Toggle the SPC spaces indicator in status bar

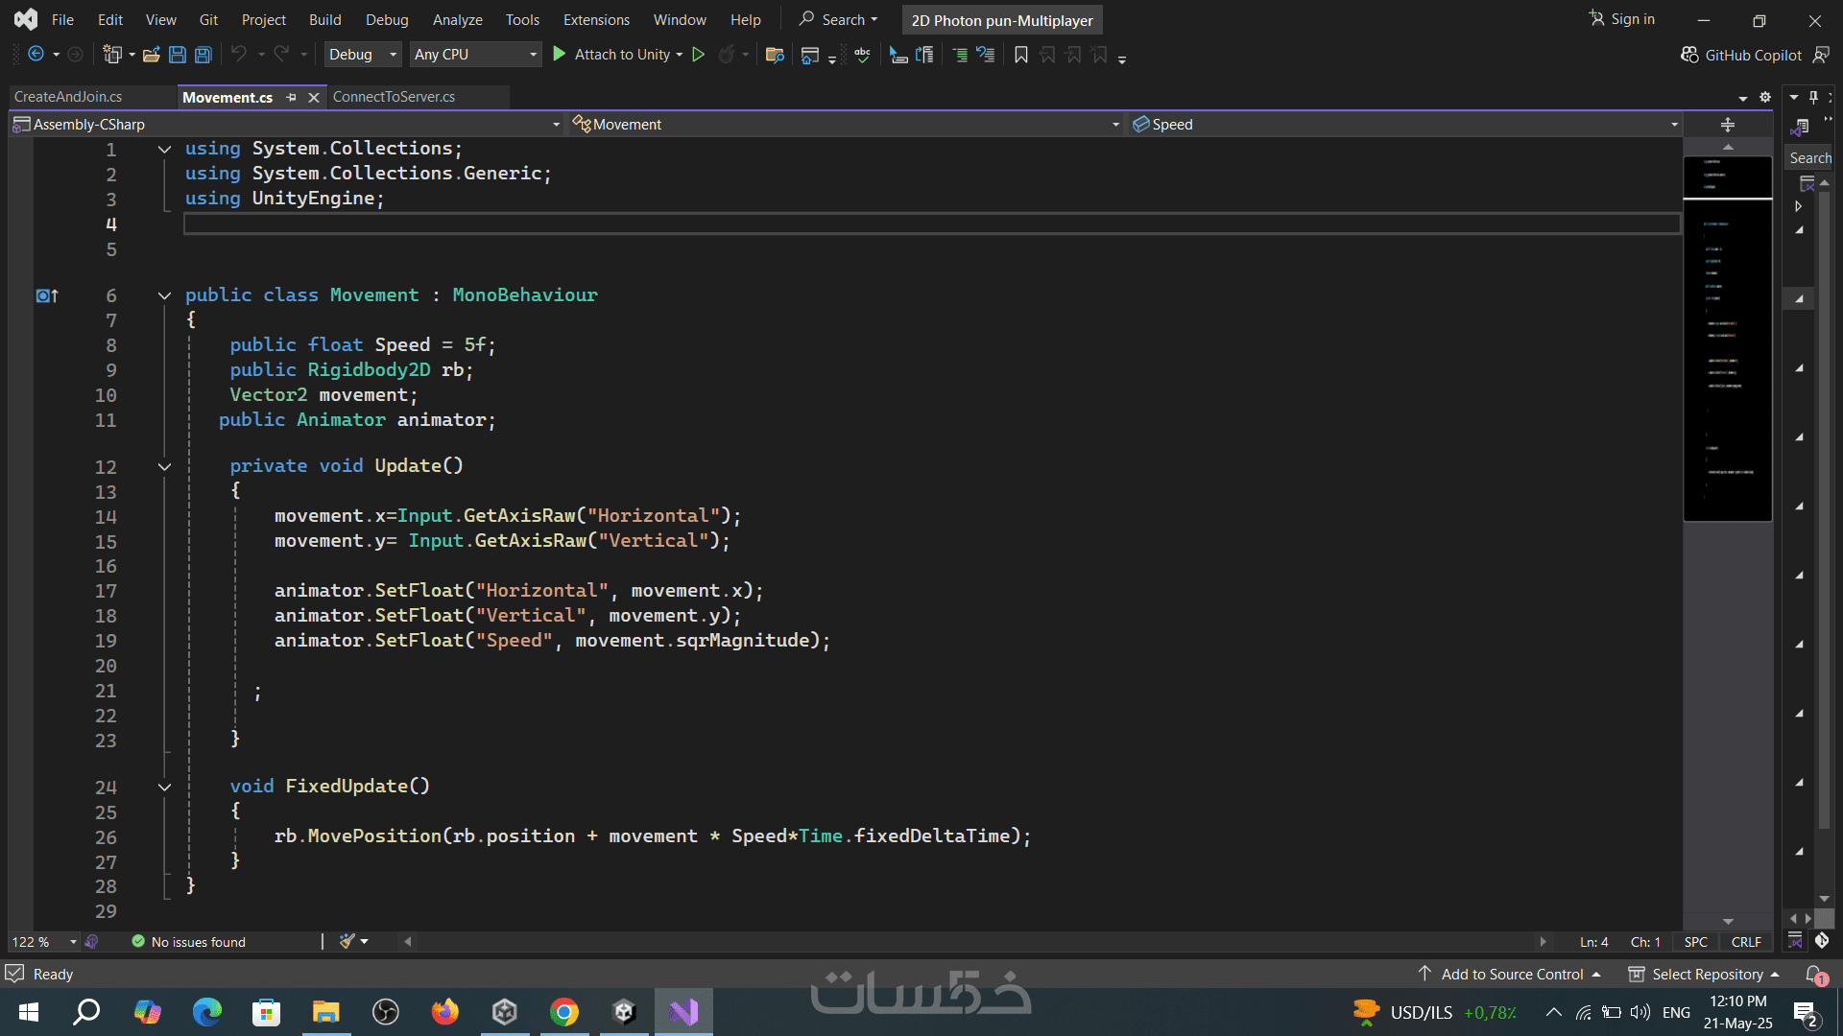click(x=1695, y=942)
